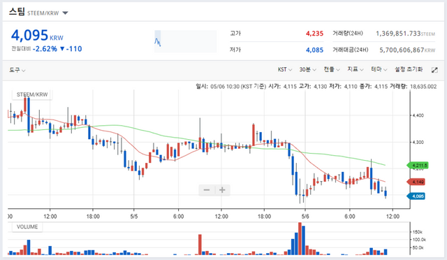Open the KST timezone dropdown
The image size is (447, 260).
285,69
